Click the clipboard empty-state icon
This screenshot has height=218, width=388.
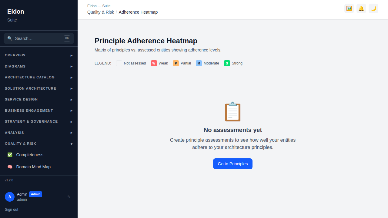(233, 112)
